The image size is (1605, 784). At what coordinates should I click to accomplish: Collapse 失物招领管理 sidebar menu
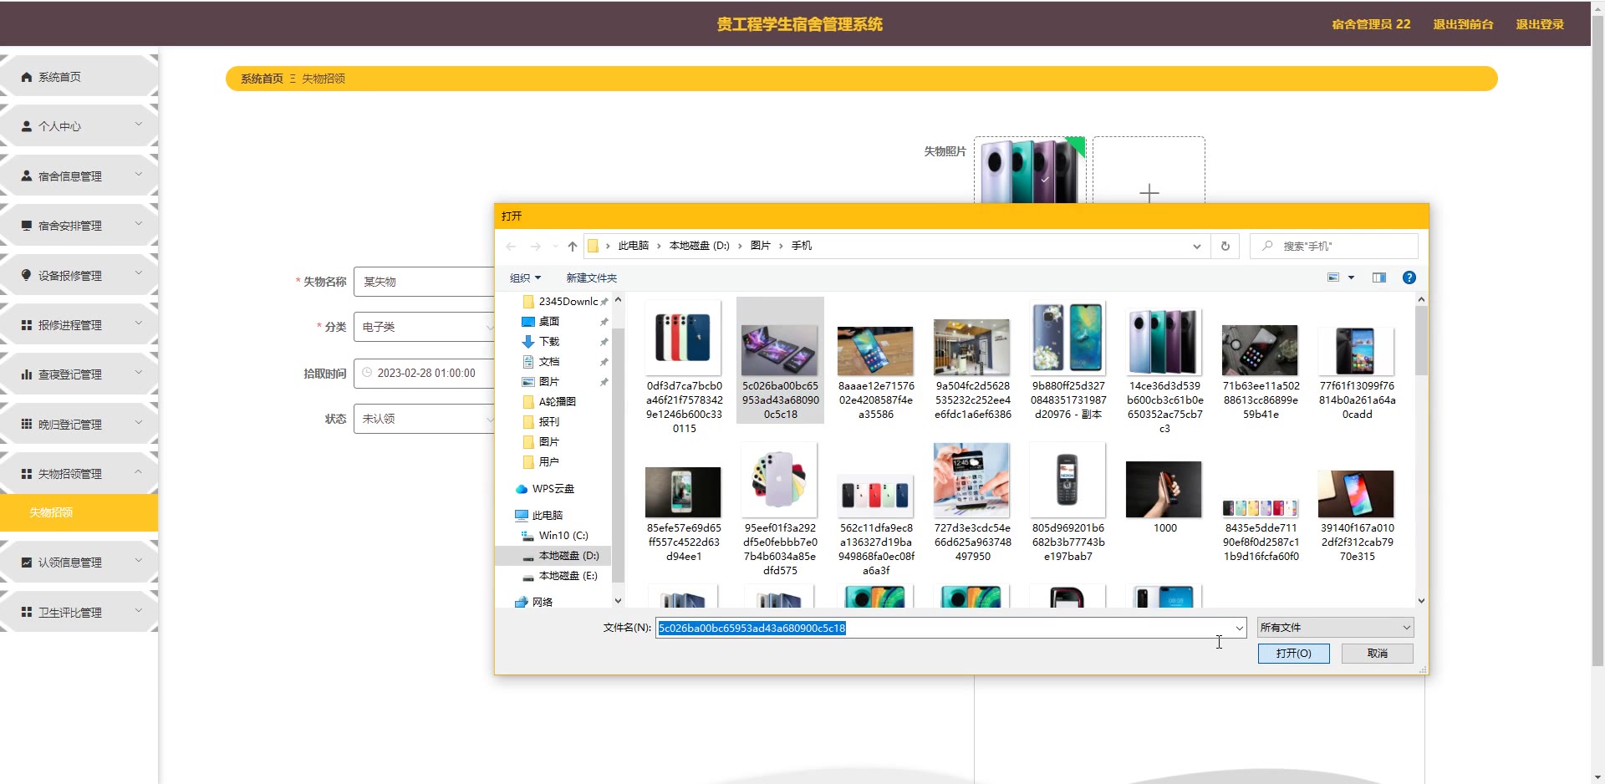coord(79,474)
